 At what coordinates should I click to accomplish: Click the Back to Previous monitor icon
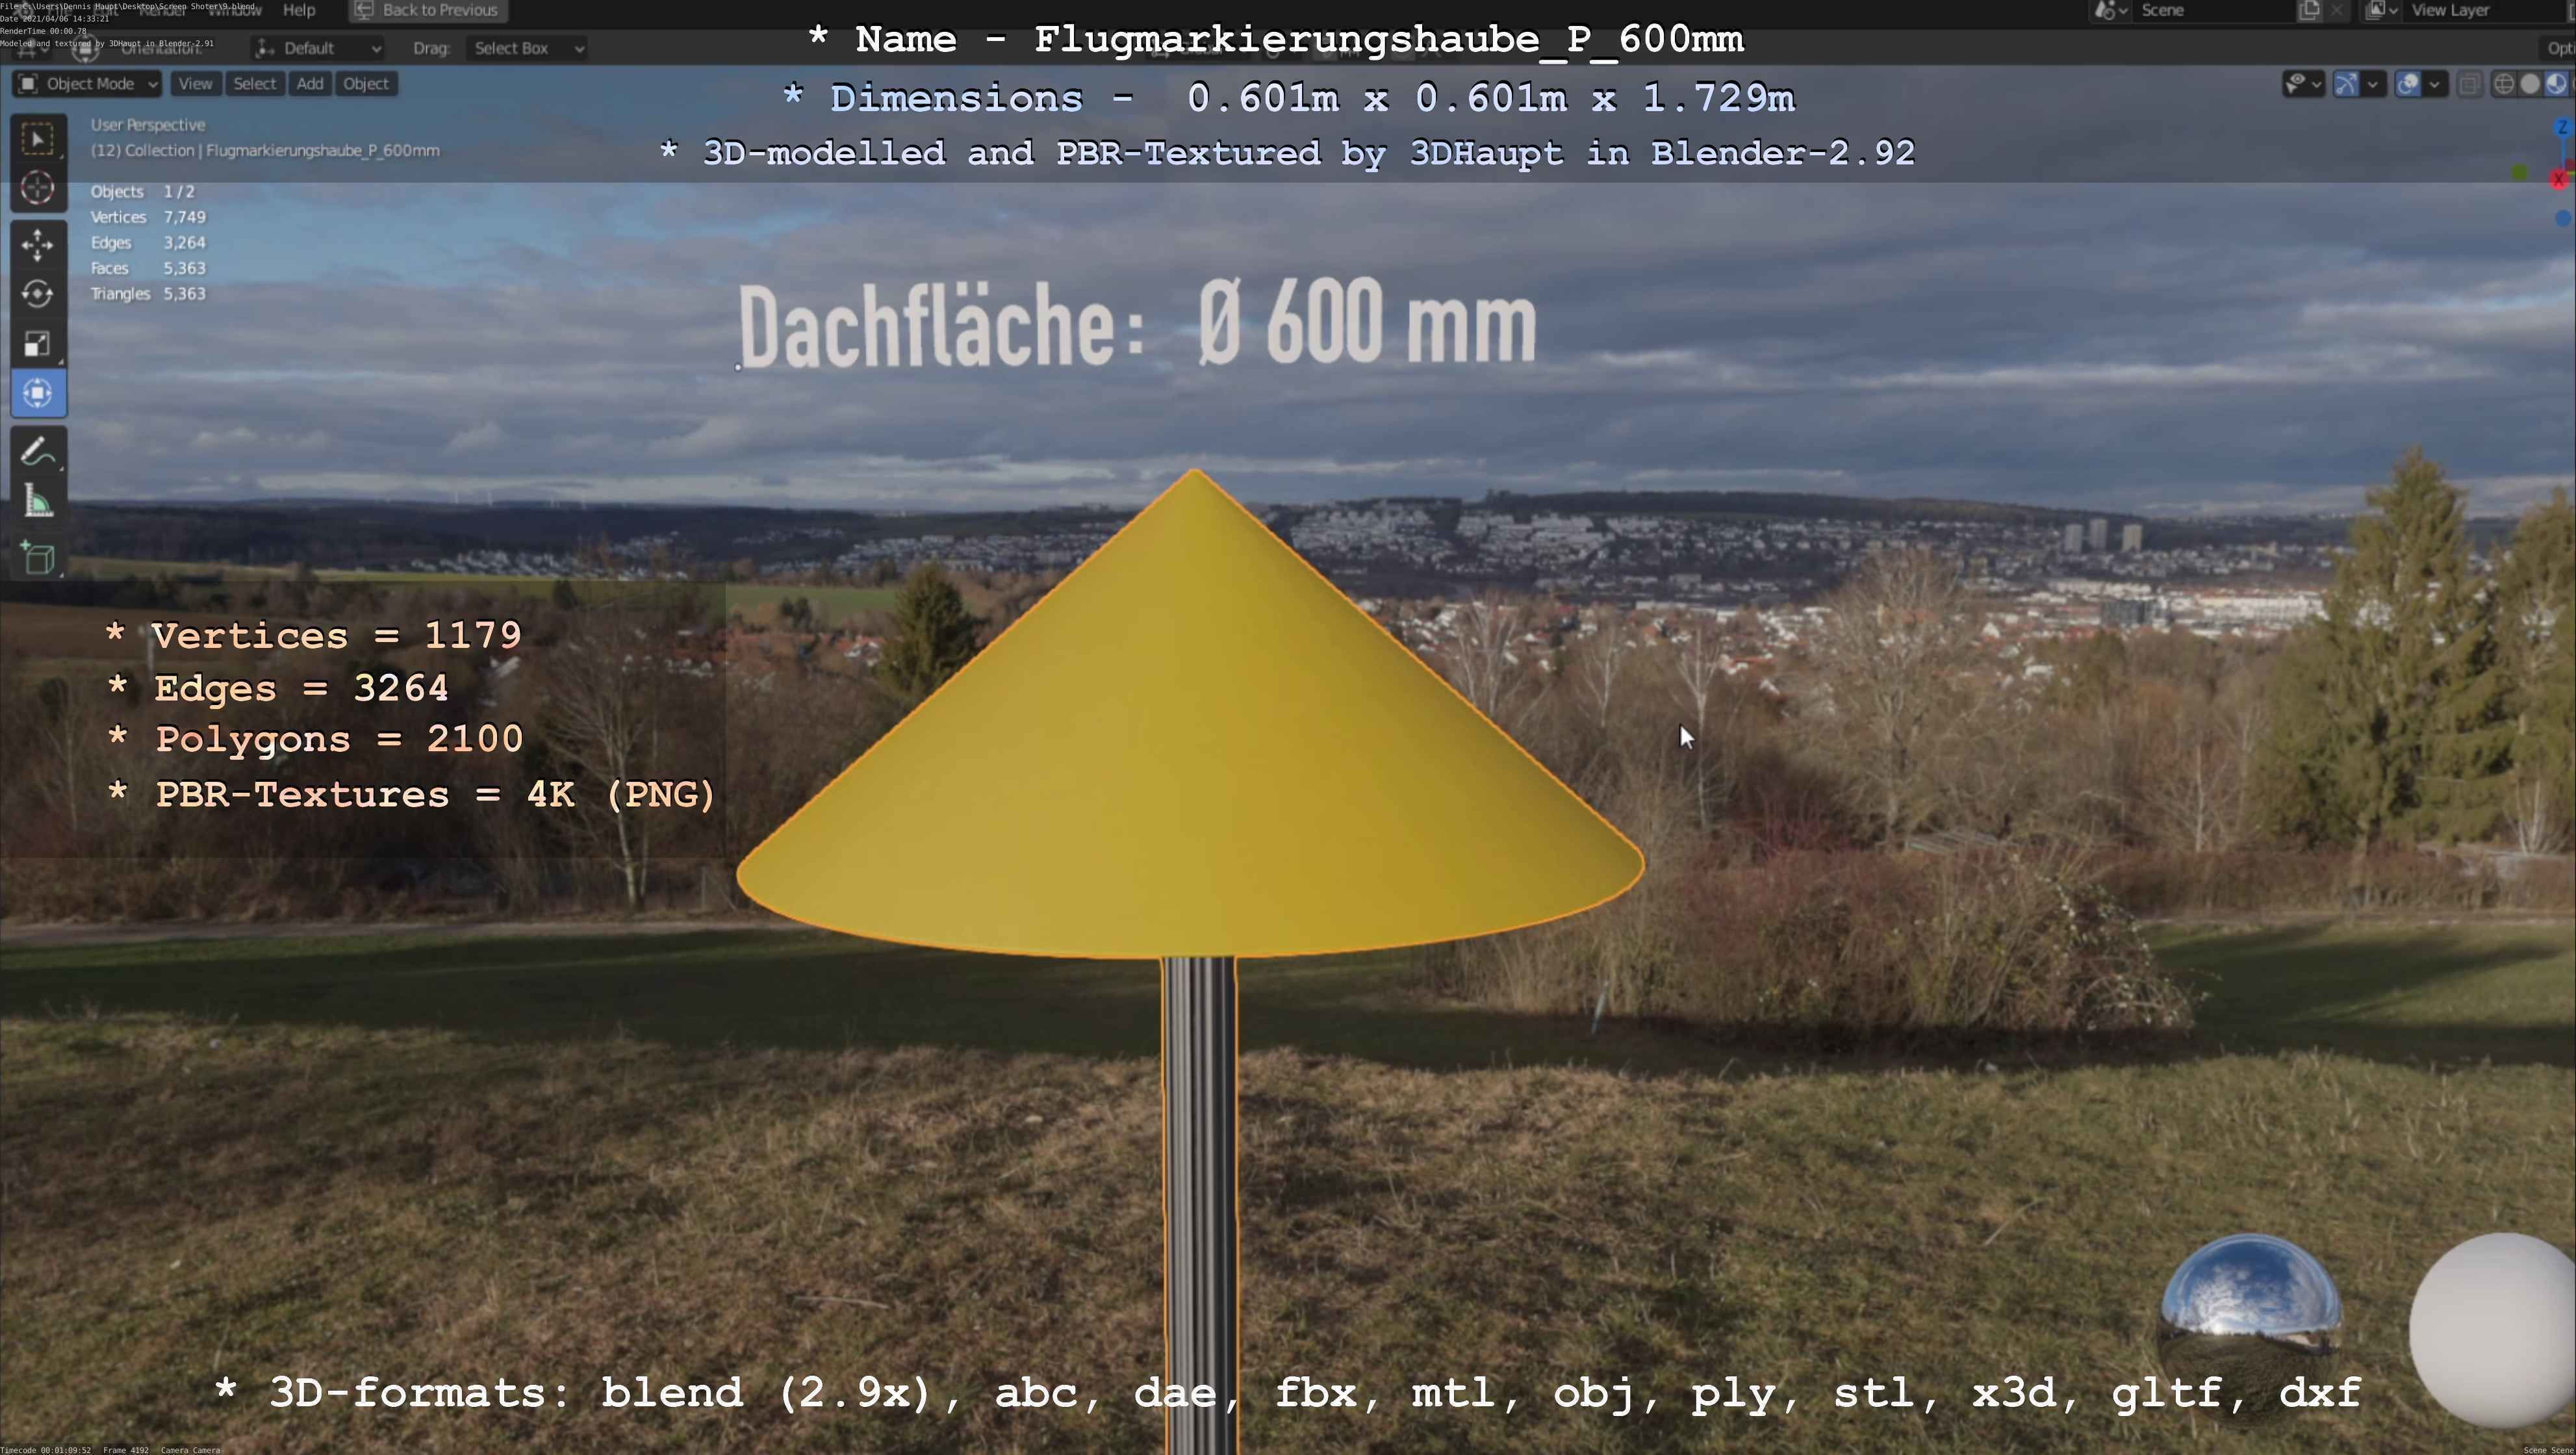pos(365,10)
